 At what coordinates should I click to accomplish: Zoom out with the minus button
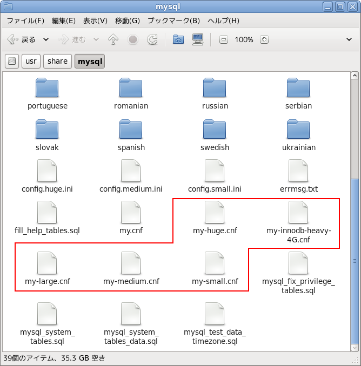click(x=224, y=39)
